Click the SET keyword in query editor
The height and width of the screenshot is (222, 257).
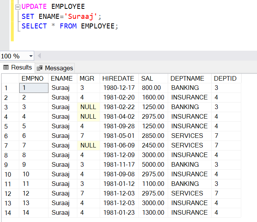[x=28, y=17]
